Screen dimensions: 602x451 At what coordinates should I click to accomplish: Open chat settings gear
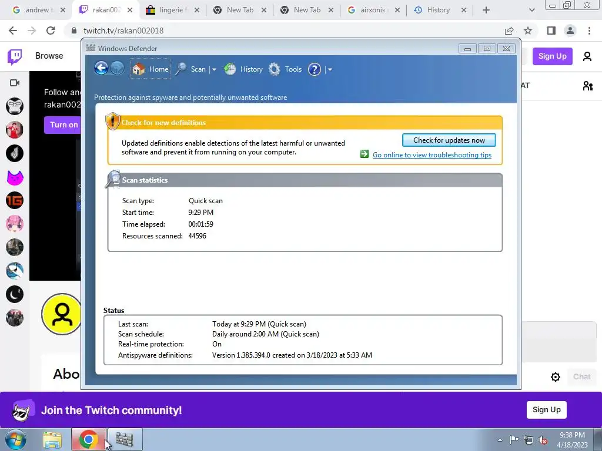tap(555, 377)
